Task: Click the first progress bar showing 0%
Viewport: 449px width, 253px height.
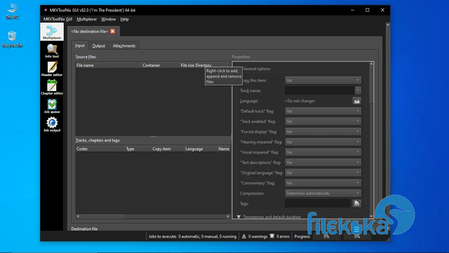Action: 327,236
